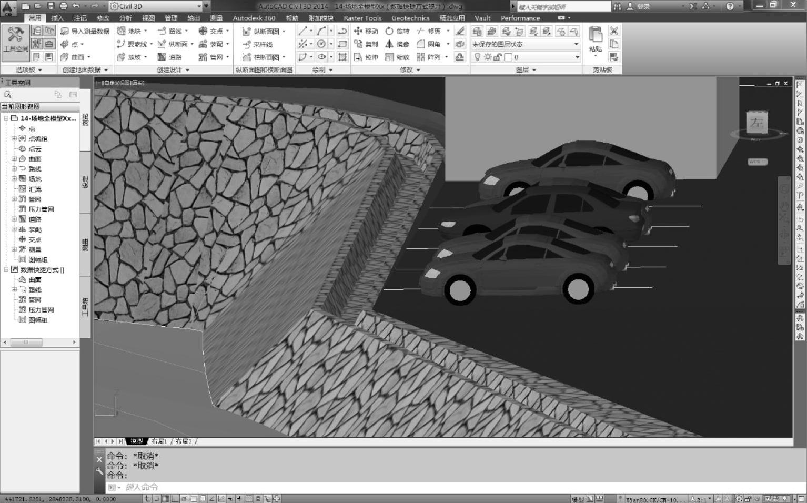Select the 复制 copy tool
Viewport: 807px width, 503px height.
point(366,44)
